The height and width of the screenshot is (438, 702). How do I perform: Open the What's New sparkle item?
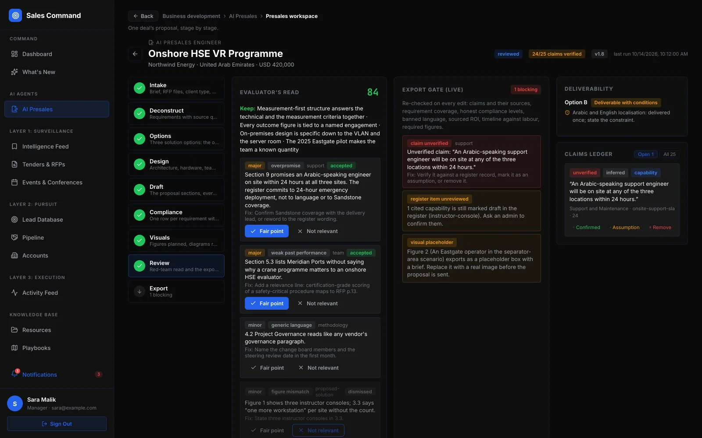tap(57, 72)
